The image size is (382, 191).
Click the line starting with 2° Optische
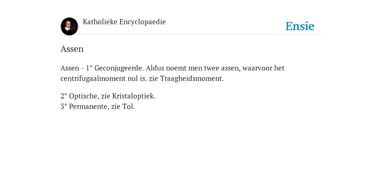pos(108,96)
